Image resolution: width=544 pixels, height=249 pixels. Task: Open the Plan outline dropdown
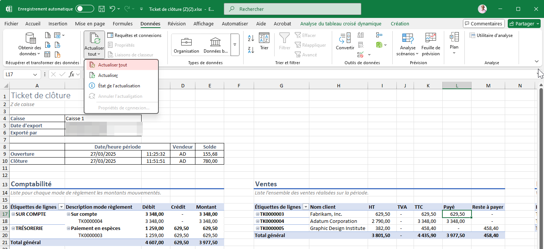(x=454, y=43)
